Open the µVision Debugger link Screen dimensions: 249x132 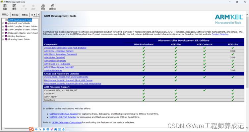53,71
